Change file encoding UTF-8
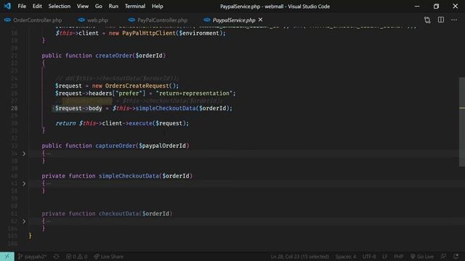The image size is (465, 261). (369, 257)
